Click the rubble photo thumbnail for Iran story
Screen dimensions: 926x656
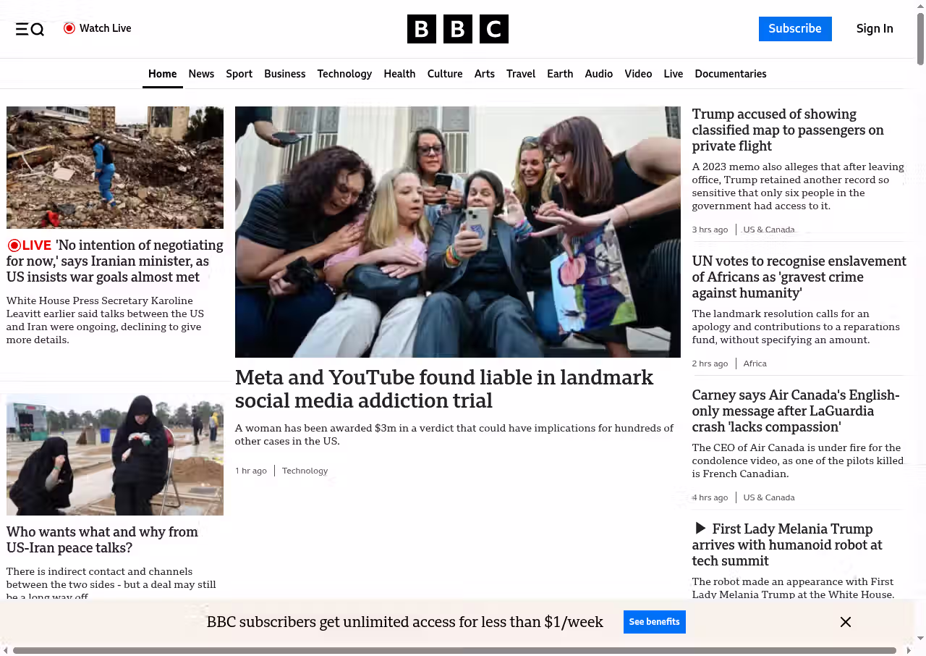(115, 167)
